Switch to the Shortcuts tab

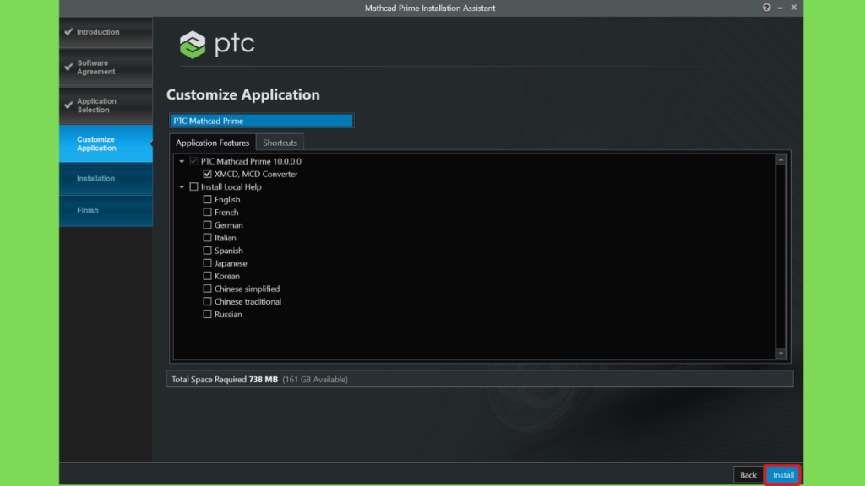(280, 143)
